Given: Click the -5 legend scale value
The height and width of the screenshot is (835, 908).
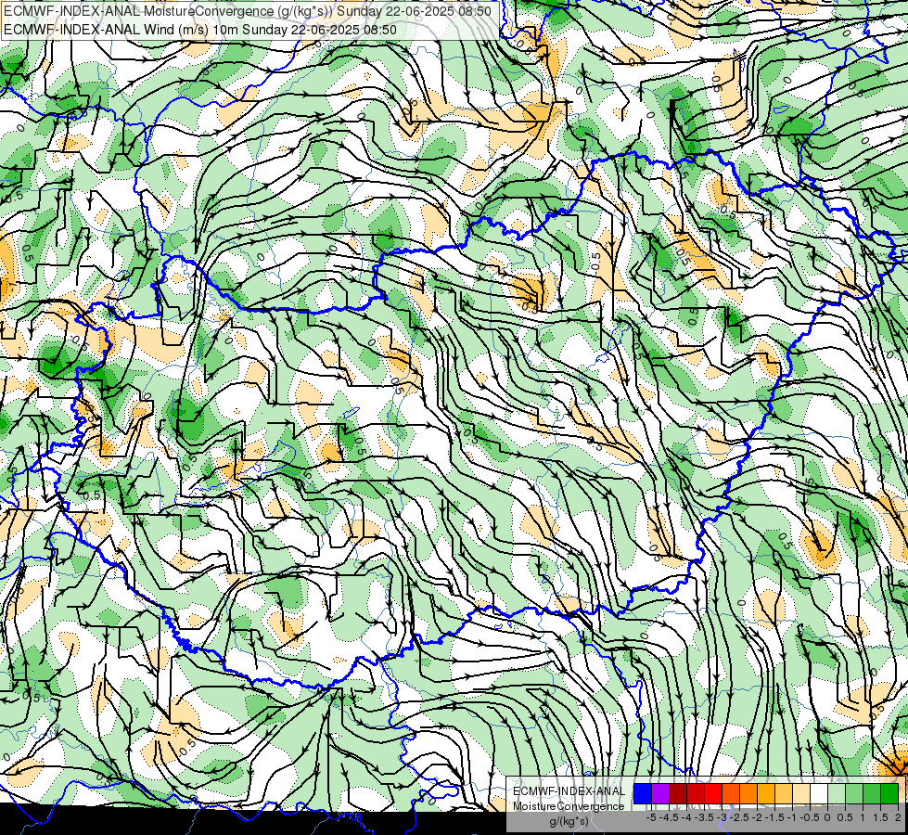Looking at the screenshot, I should (x=651, y=817).
